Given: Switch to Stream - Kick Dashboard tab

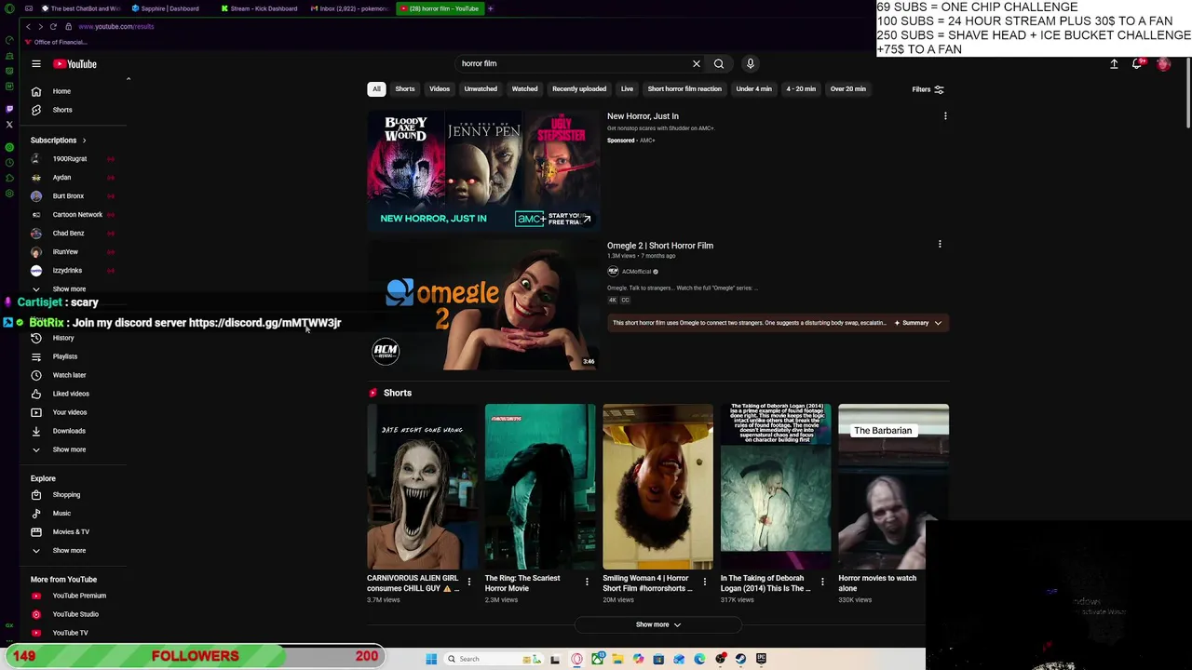Looking at the screenshot, I should [260, 8].
